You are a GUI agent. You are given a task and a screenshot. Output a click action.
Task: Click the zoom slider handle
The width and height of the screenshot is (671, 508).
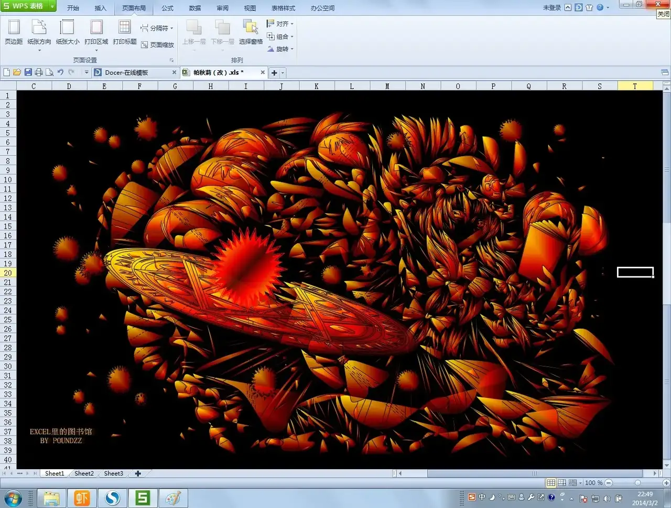point(637,483)
